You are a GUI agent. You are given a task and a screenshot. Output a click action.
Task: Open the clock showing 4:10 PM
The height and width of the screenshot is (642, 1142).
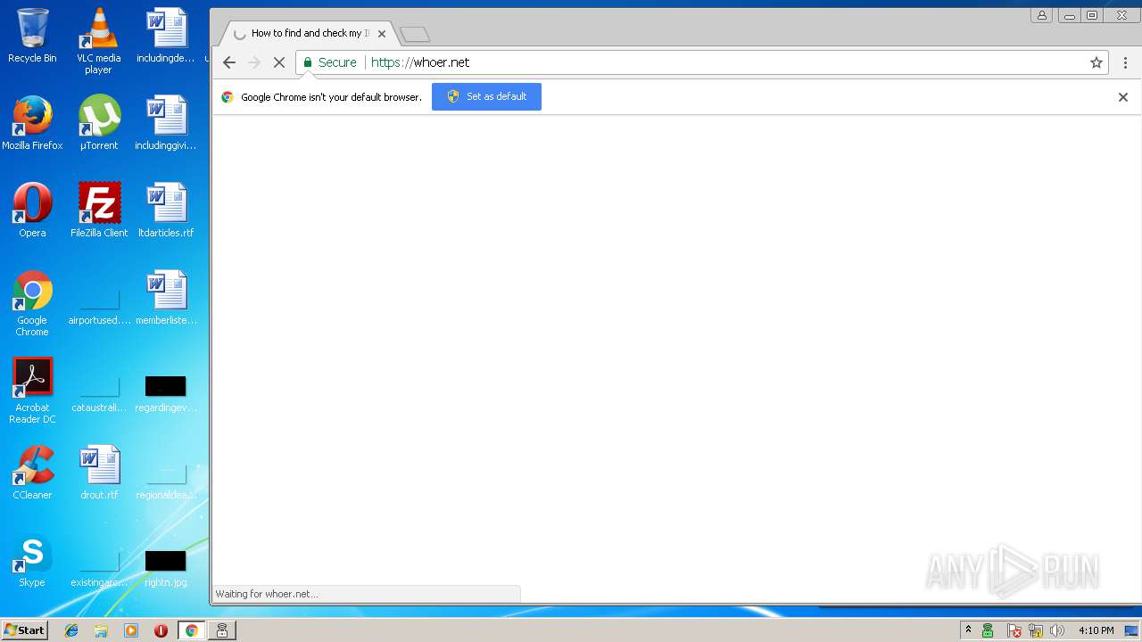[1096, 630]
